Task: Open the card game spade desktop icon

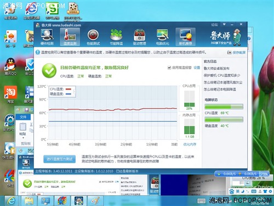Action: [10, 38]
